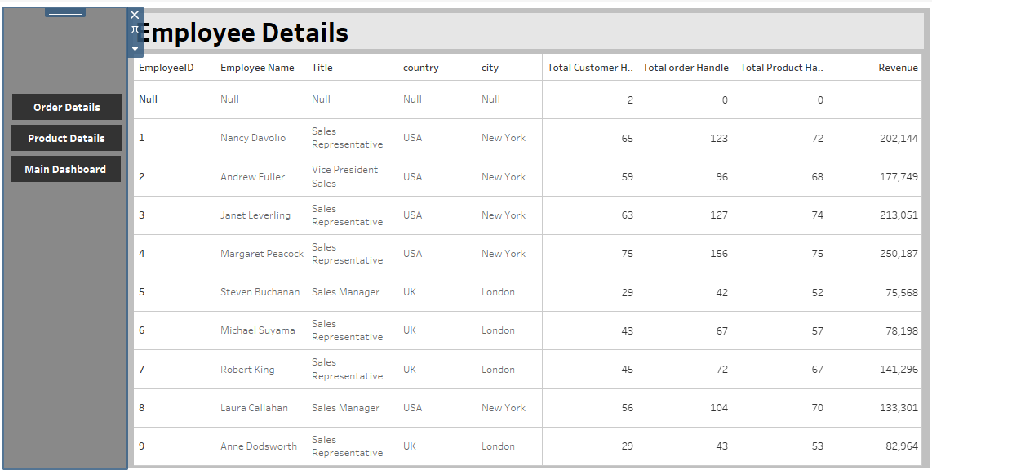Open the floating panel's dropdown arrow

point(134,47)
